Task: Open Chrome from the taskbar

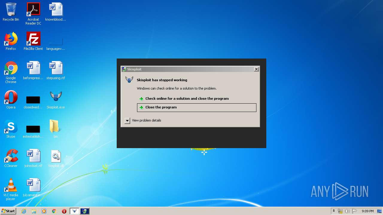Action: pos(54,211)
